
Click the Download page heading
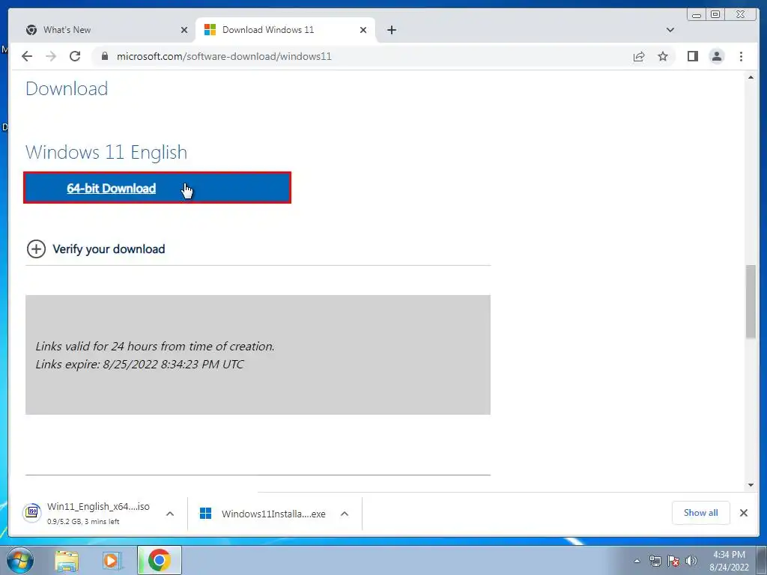(x=67, y=88)
